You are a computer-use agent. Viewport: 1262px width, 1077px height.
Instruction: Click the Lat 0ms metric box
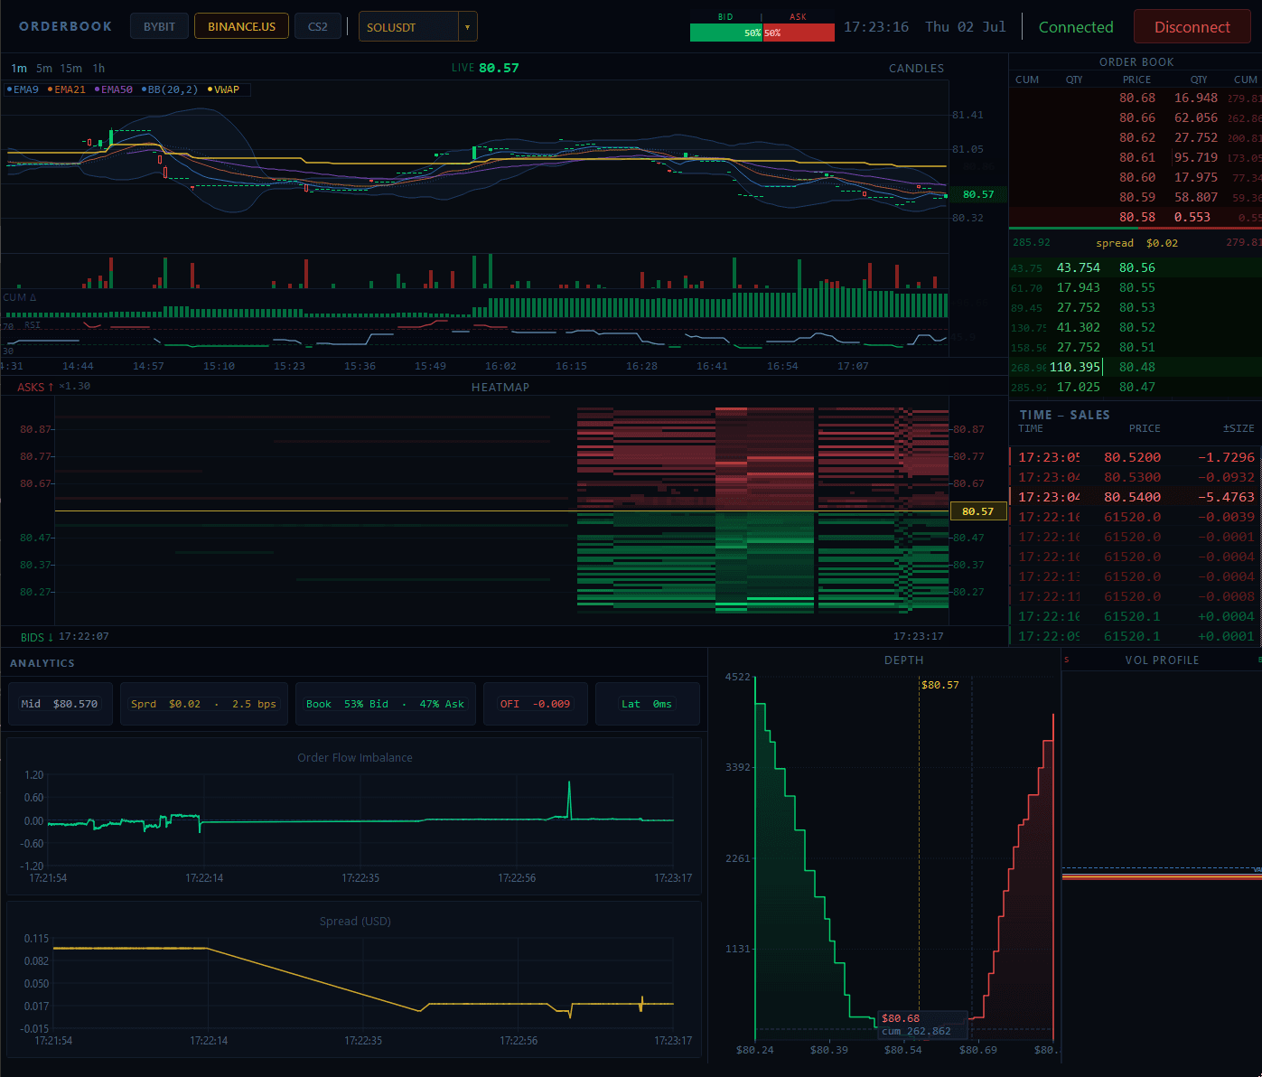tap(647, 704)
